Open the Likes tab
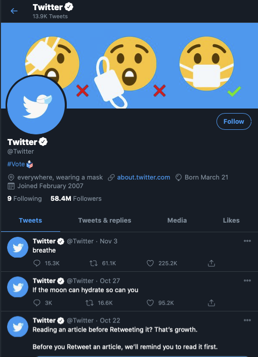 click(x=231, y=220)
